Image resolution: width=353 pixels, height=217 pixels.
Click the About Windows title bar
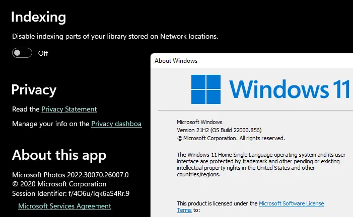252,61
